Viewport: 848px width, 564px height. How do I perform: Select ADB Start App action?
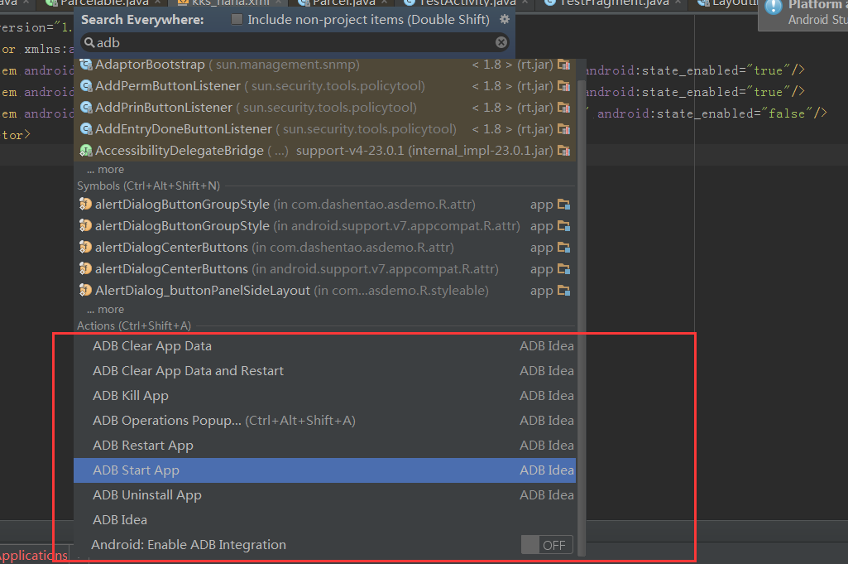[x=136, y=470]
